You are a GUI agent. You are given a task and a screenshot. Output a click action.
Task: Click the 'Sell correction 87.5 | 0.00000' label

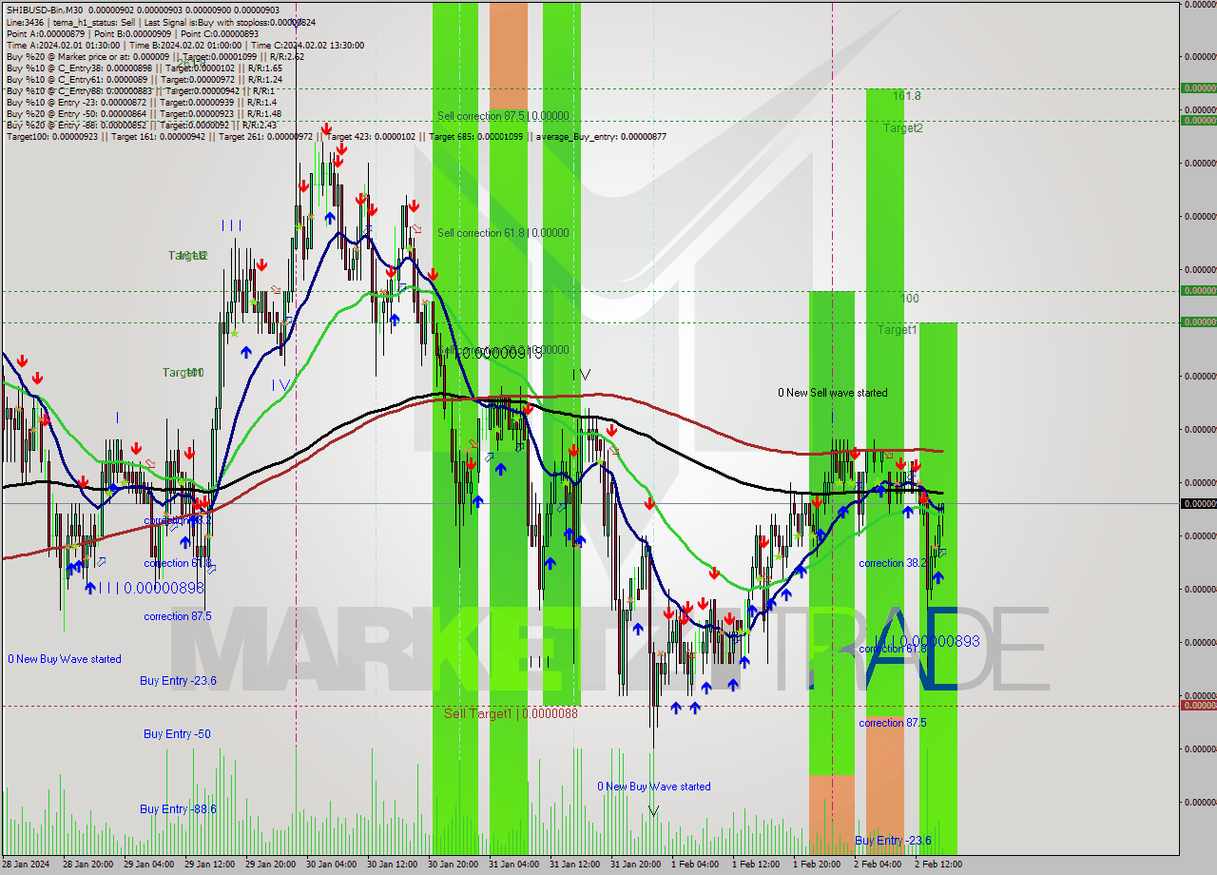(x=503, y=116)
